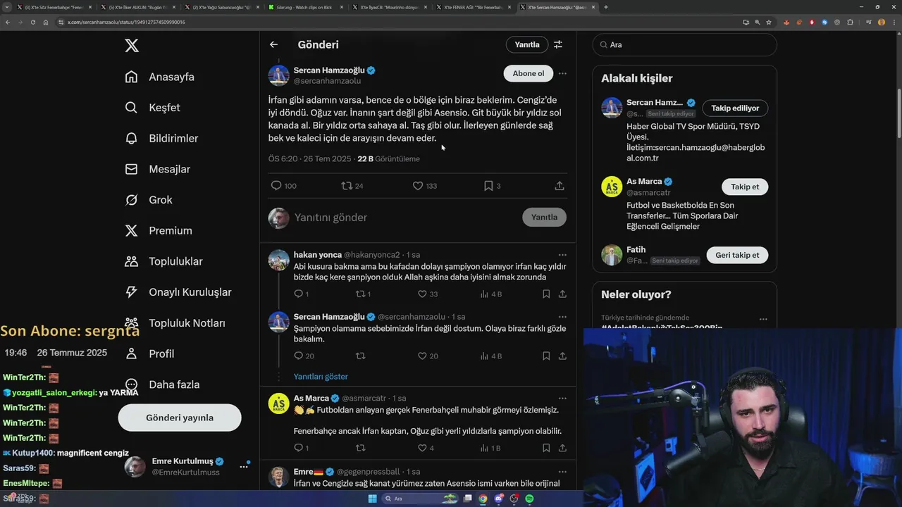Open a new browser tab
902x507 pixels.
coord(606,7)
